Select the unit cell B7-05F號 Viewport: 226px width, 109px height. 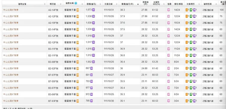click(53, 81)
